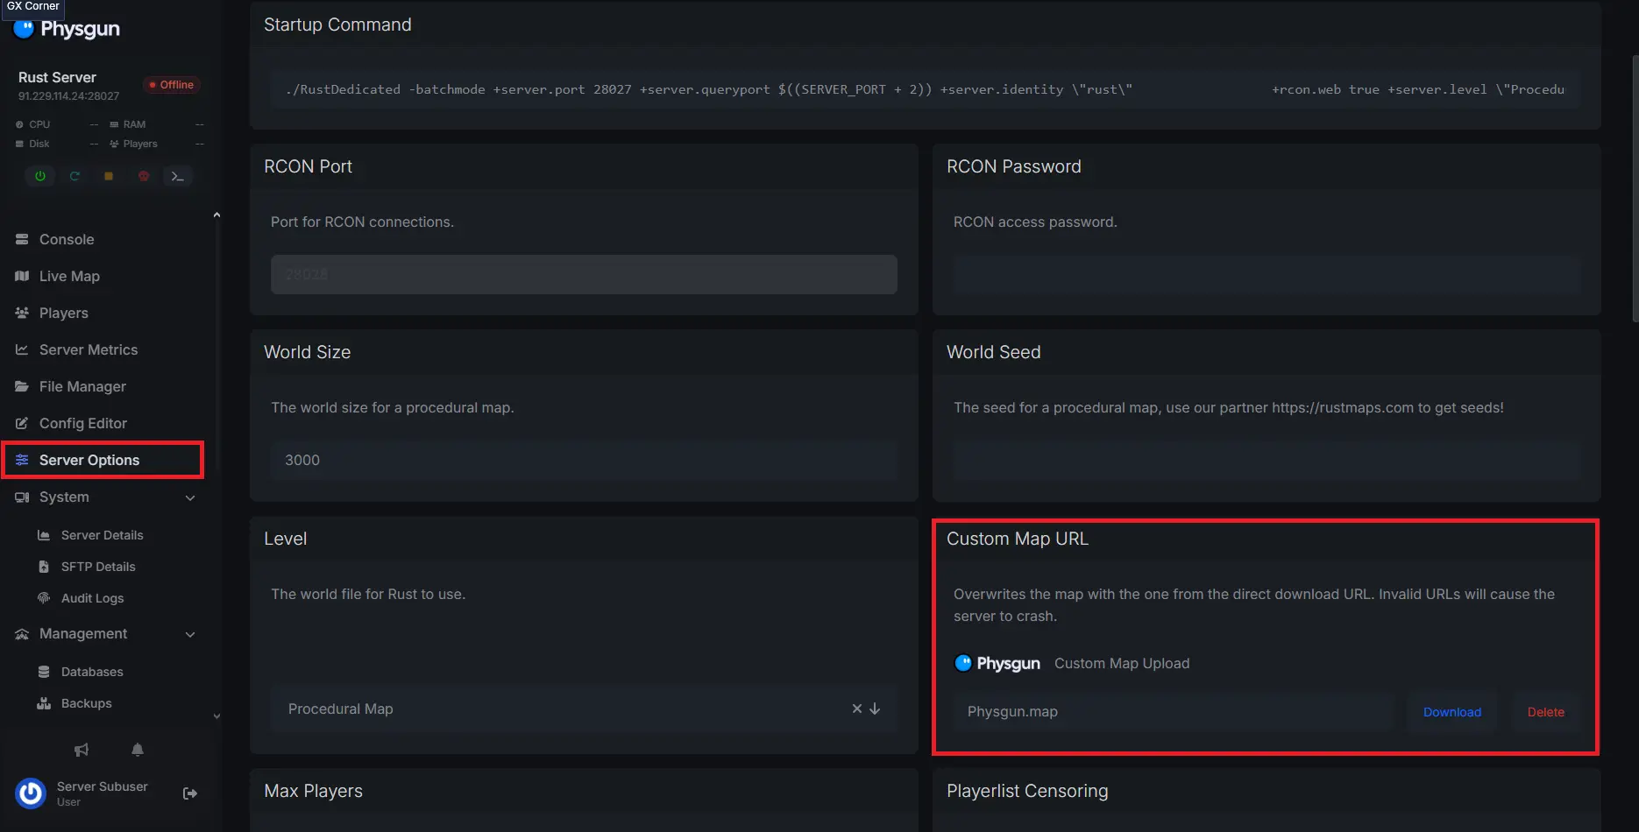
Task: Open the Level dropdown arrow
Action: coord(875,709)
